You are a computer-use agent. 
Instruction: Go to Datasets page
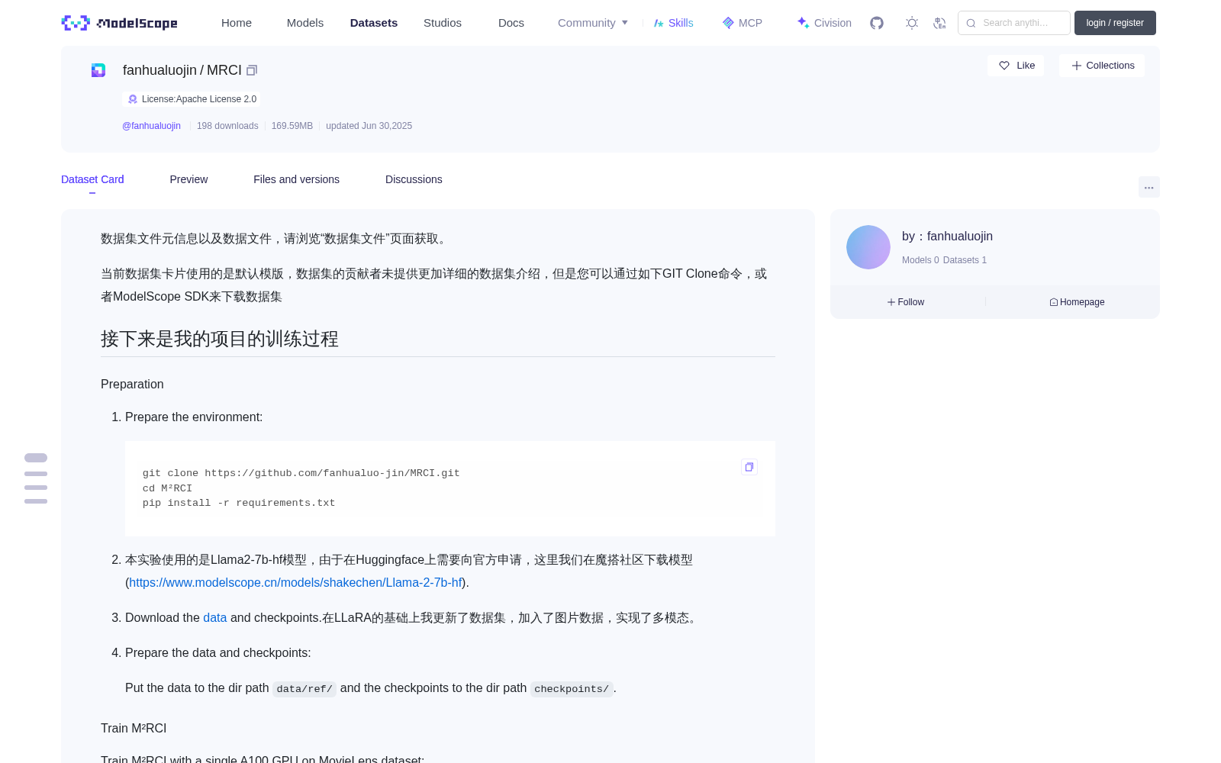(374, 23)
